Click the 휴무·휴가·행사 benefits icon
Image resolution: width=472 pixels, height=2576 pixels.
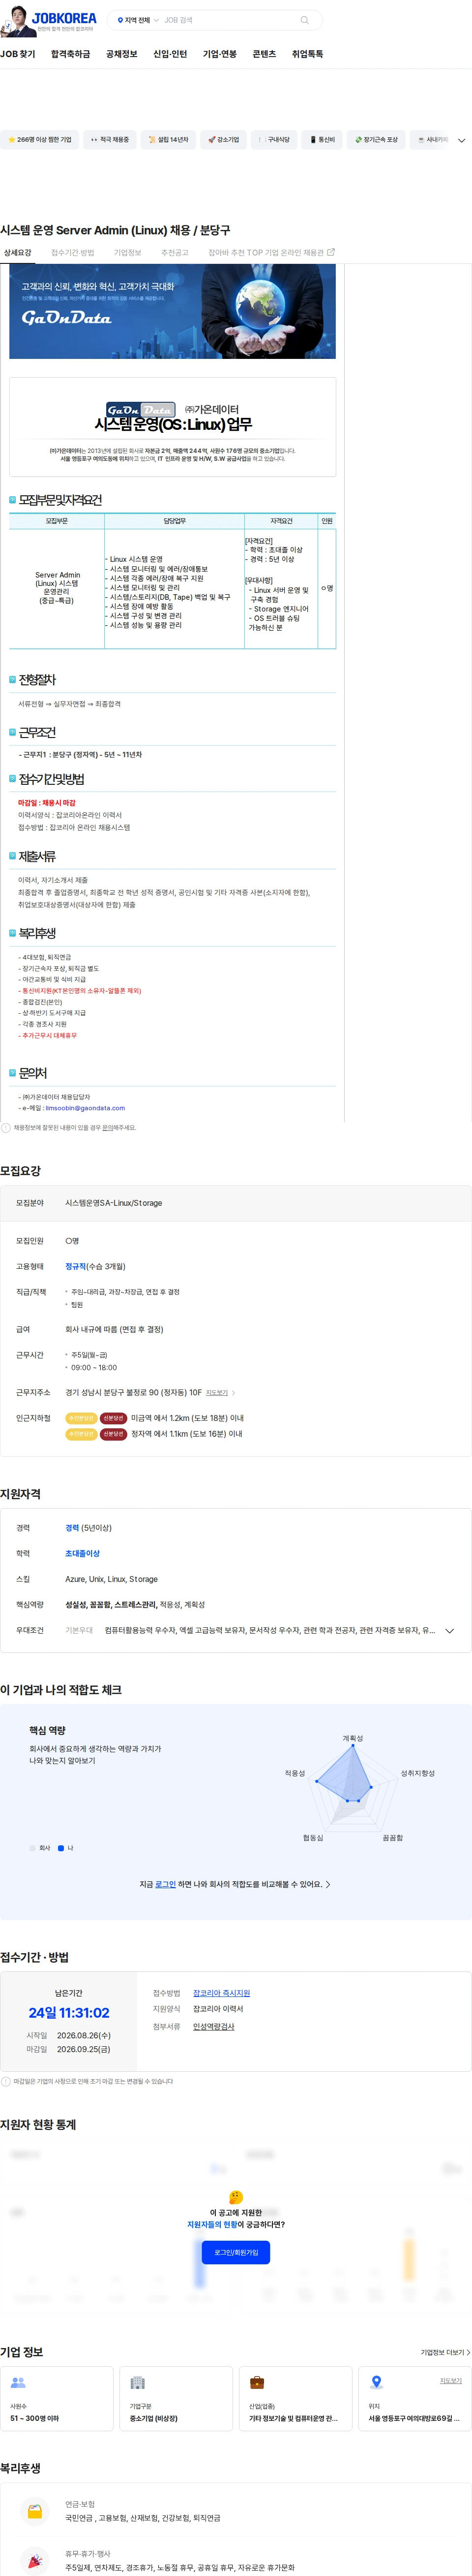tap(35, 2560)
